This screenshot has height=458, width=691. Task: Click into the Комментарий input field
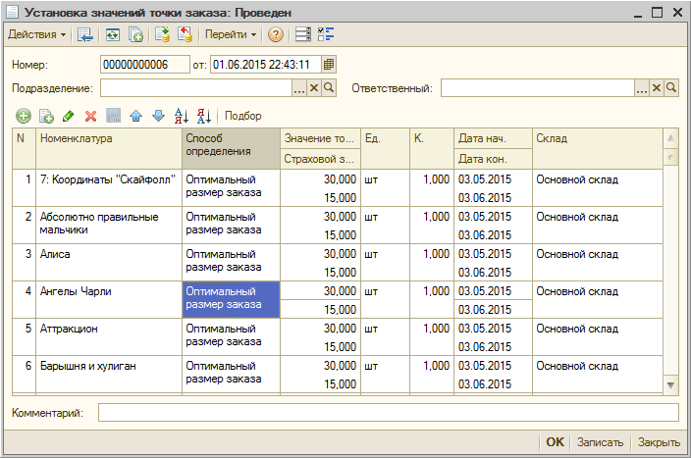388,413
